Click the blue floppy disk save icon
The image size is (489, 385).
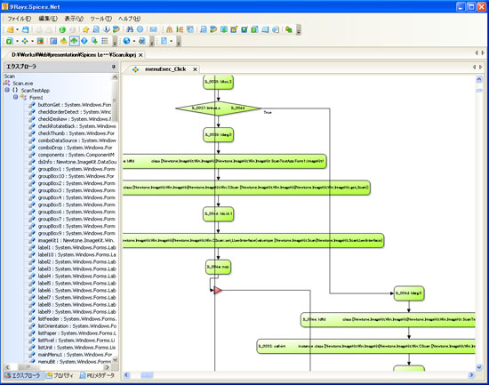coord(26,29)
